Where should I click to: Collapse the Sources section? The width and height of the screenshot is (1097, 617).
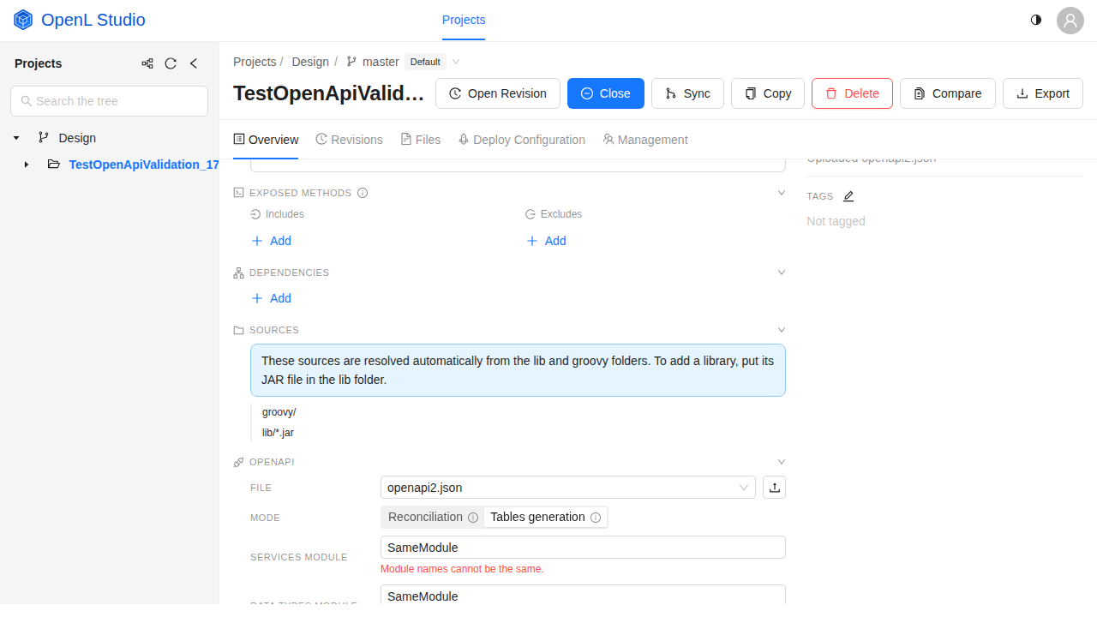click(782, 330)
